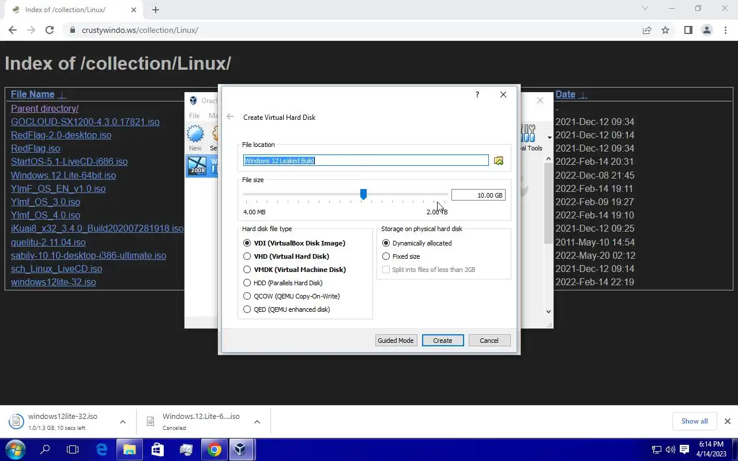The image size is (738, 461).
Task: Click Show all downloads button
Action: [694, 421]
